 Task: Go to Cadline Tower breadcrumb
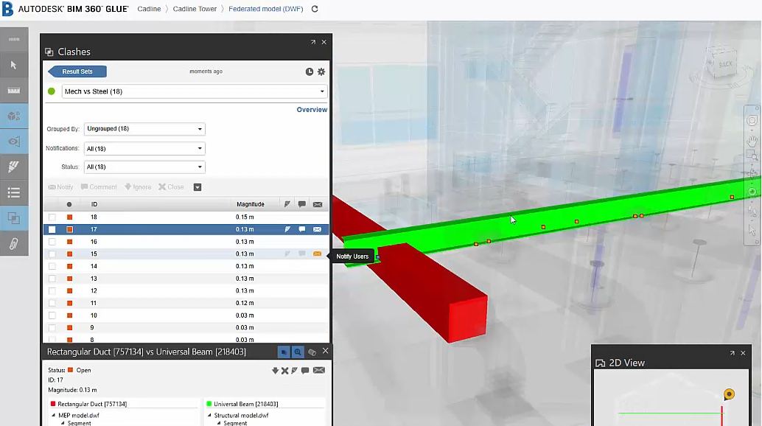point(195,9)
